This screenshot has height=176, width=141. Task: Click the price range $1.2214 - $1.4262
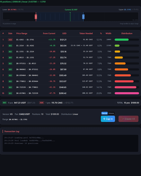[x=25, y=46]
